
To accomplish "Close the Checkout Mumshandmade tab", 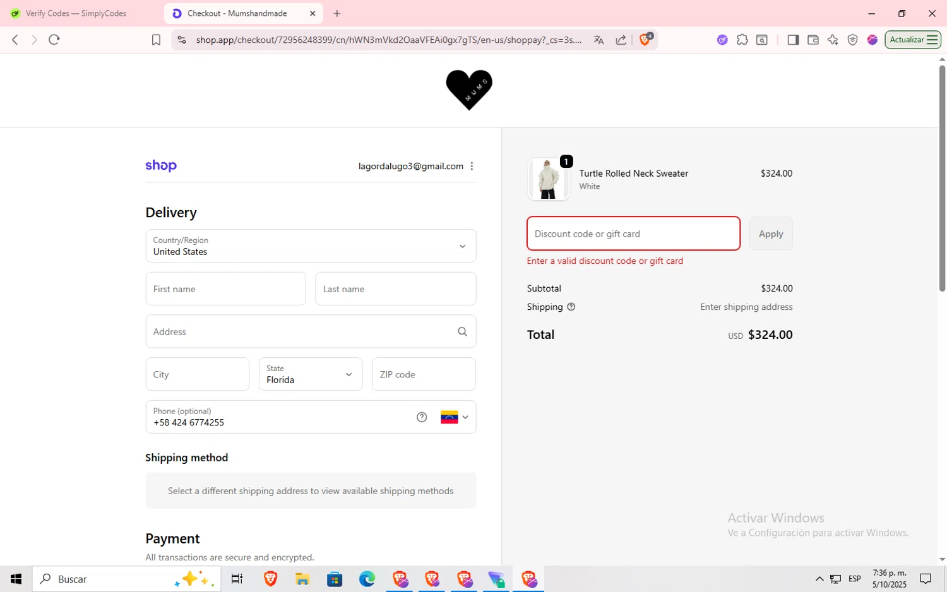I will click(313, 13).
